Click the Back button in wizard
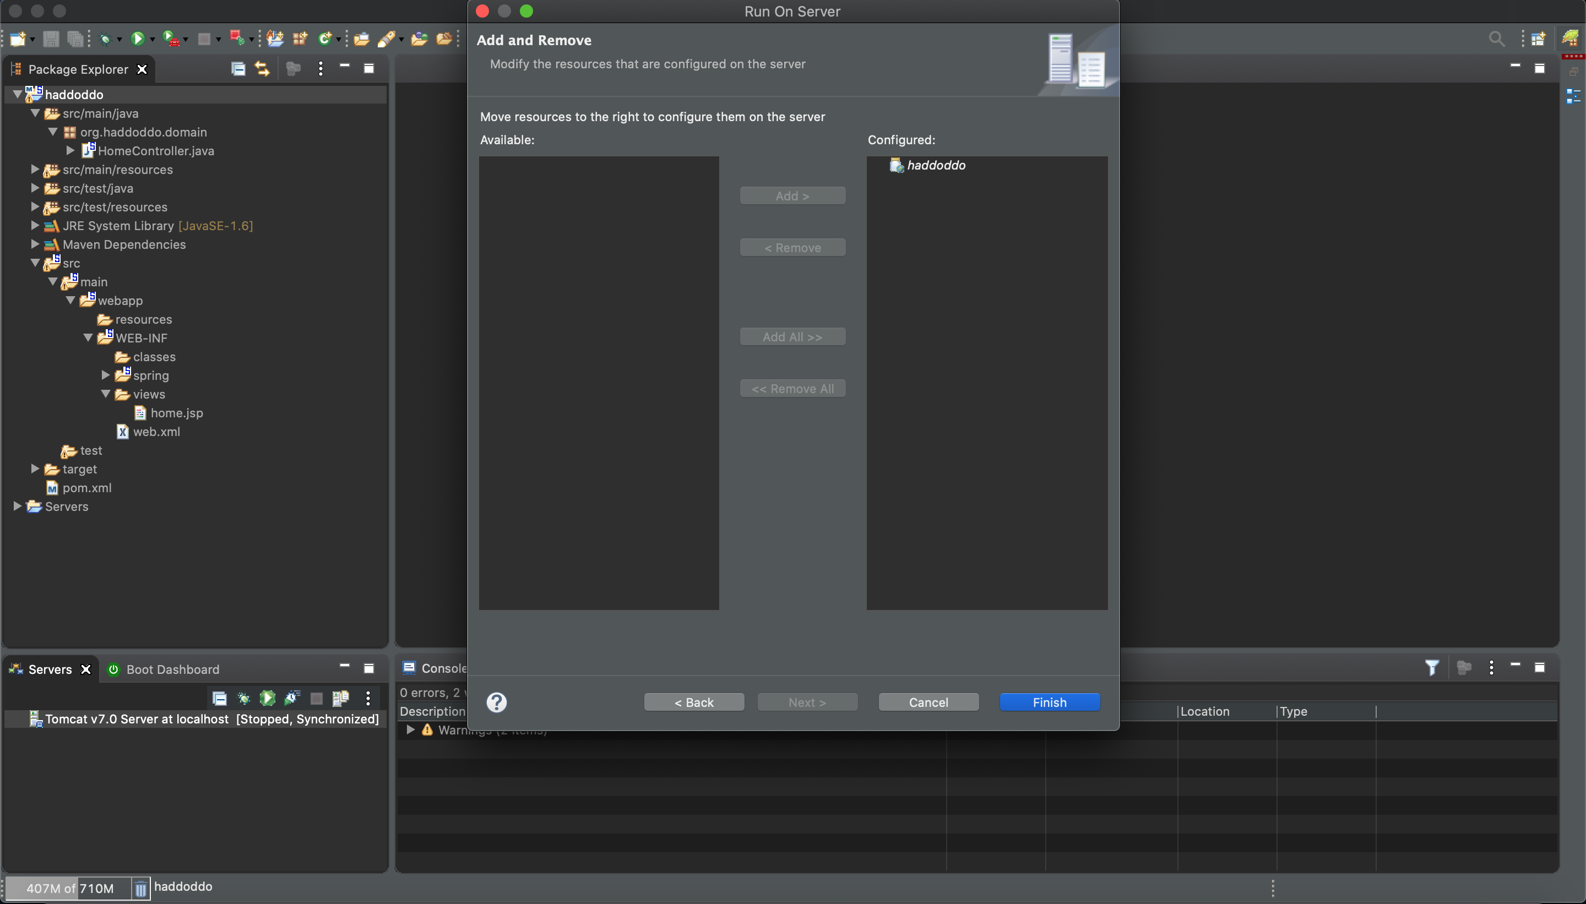The width and height of the screenshot is (1586, 904). 694,702
